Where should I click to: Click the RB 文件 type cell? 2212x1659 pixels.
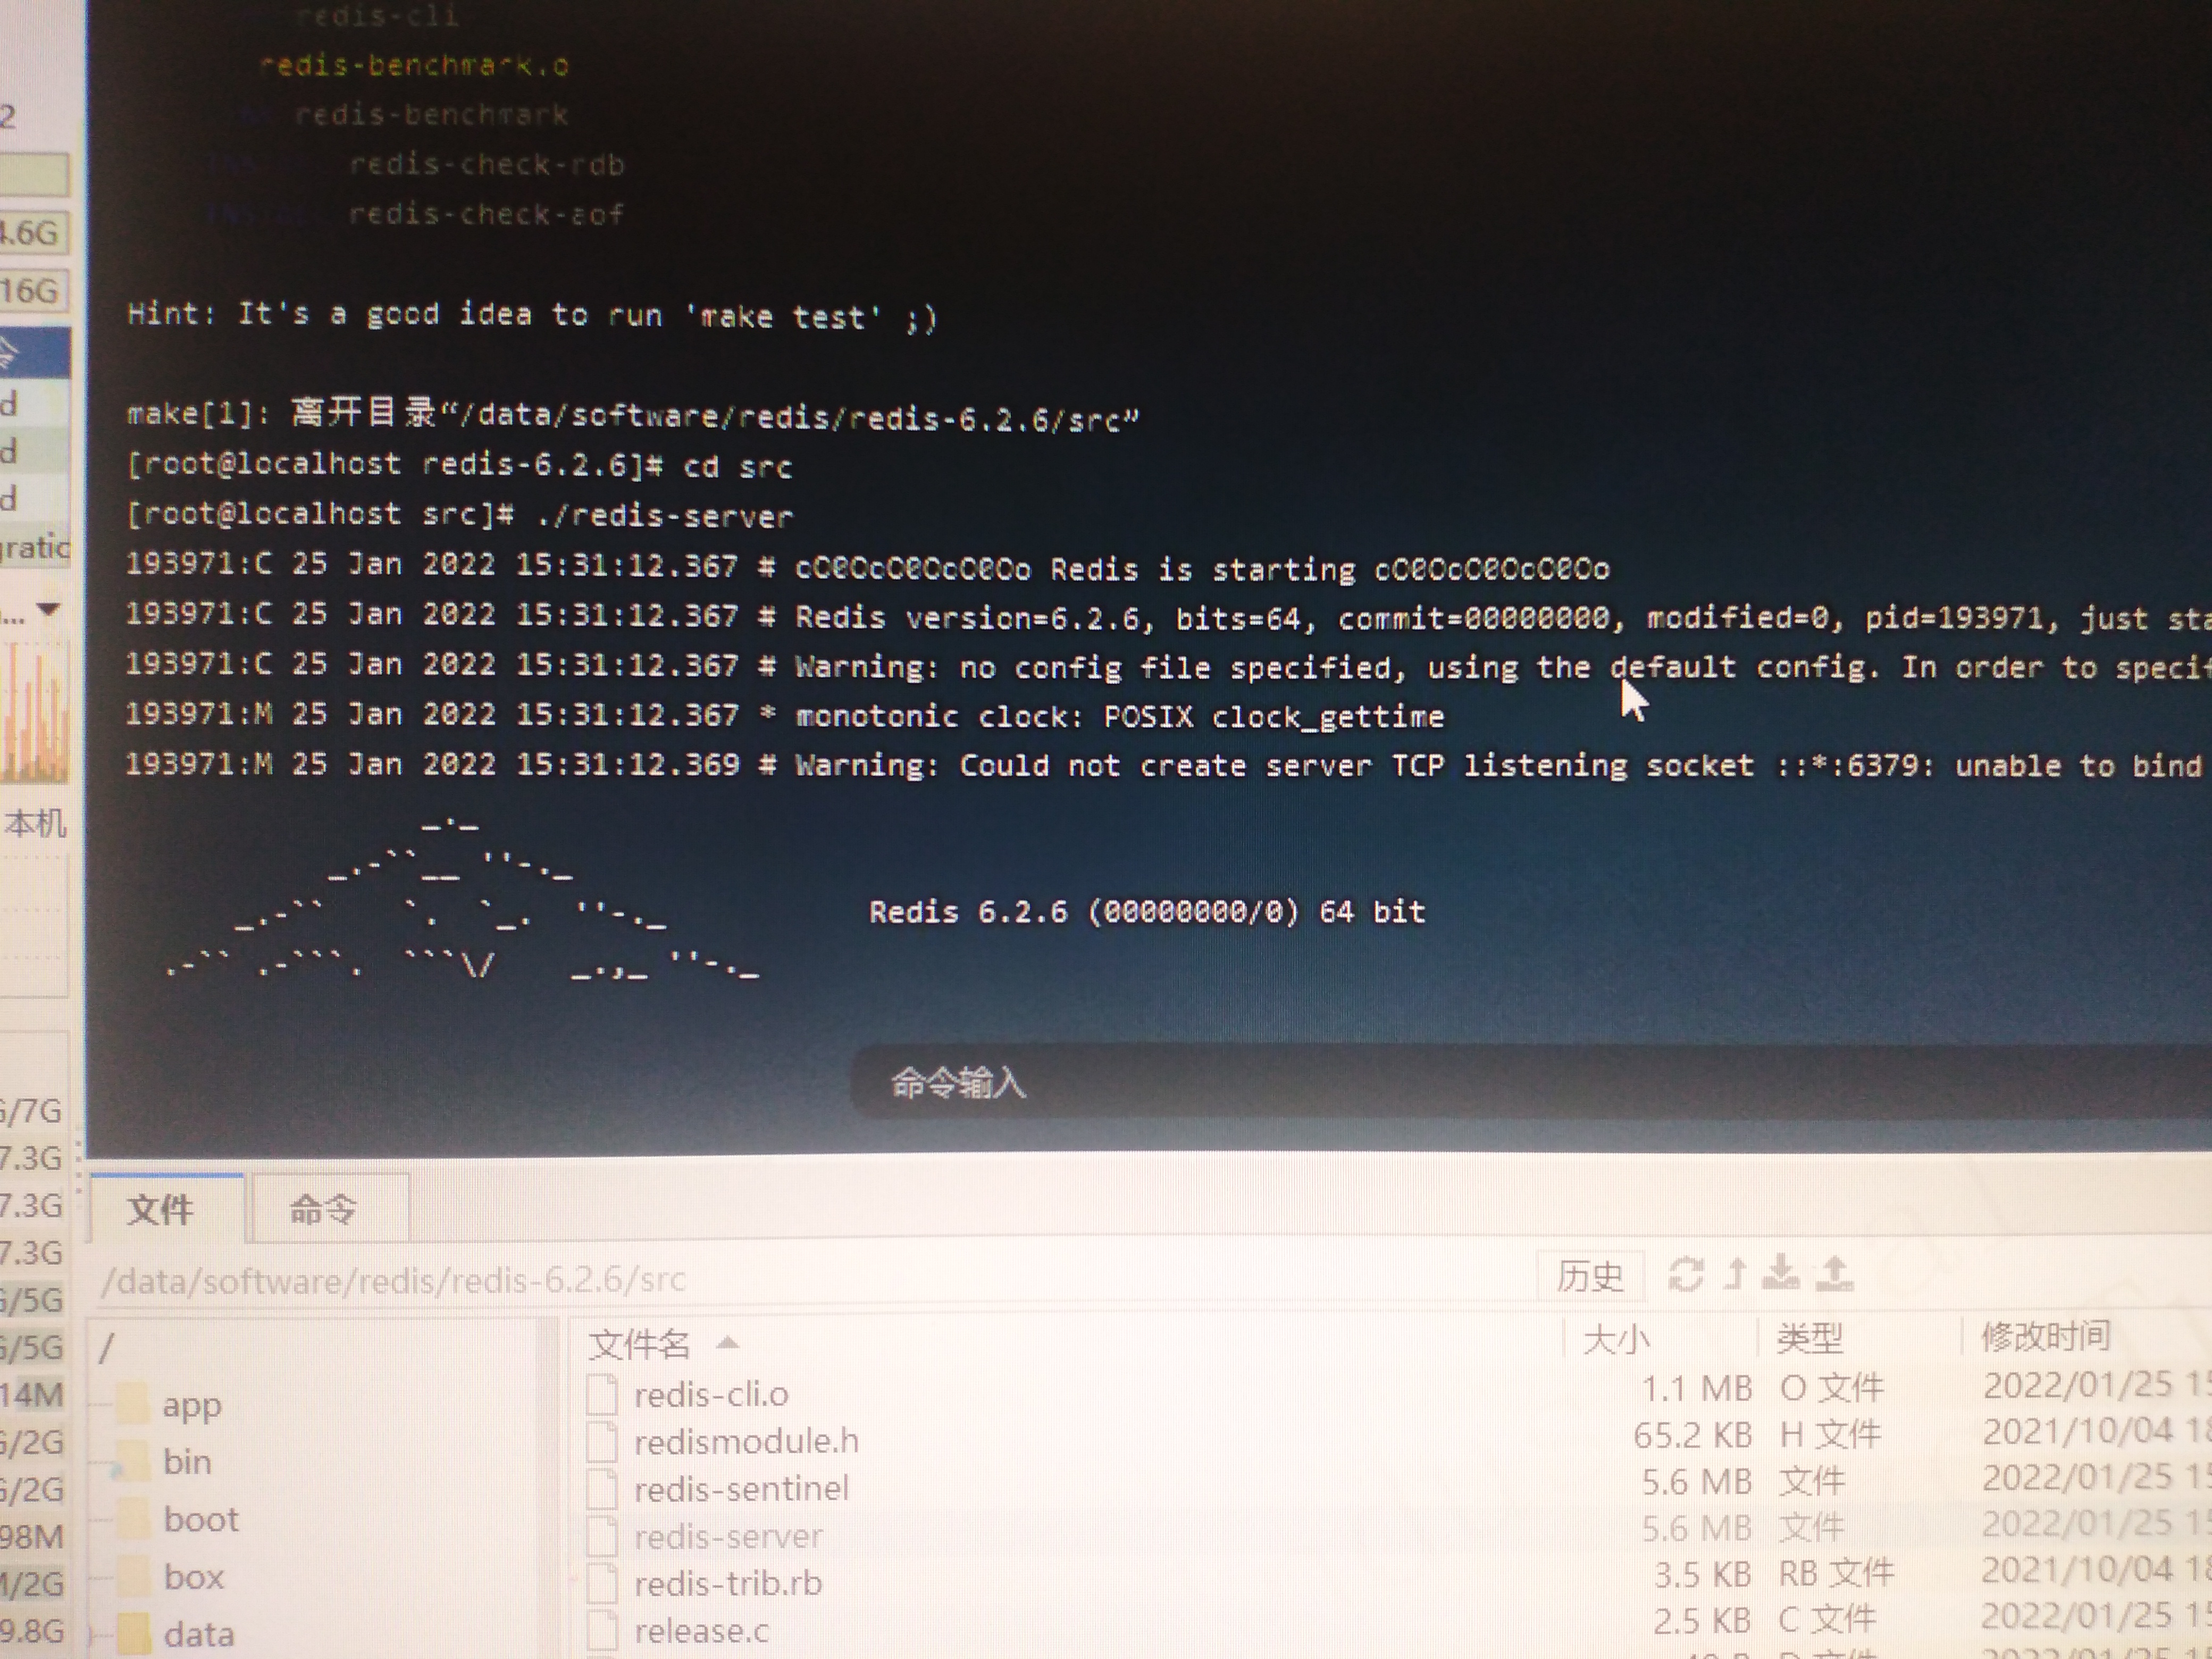click(x=1836, y=1573)
